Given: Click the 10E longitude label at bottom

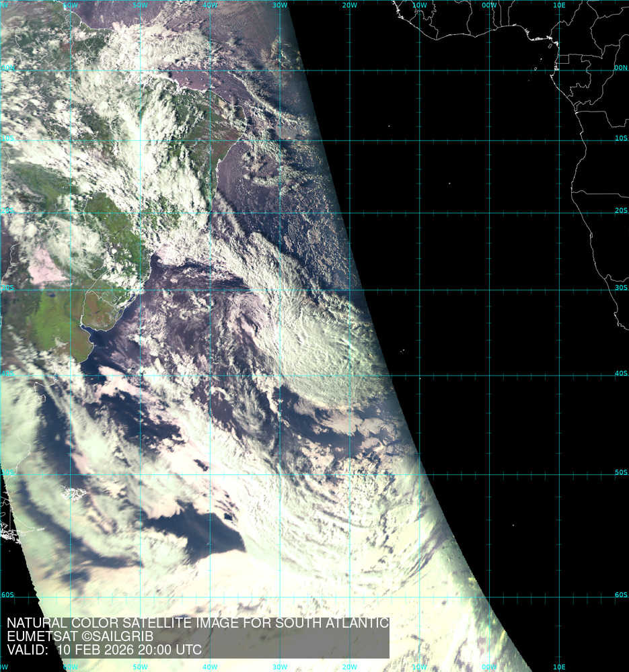Looking at the screenshot, I should coord(558,667).
